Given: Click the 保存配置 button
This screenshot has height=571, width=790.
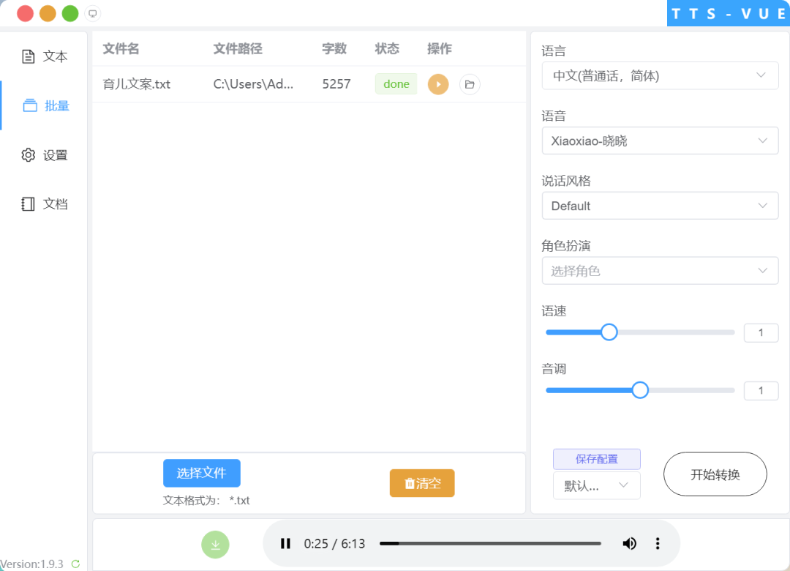Looking at the screenshot, I should tap(597, 459).
